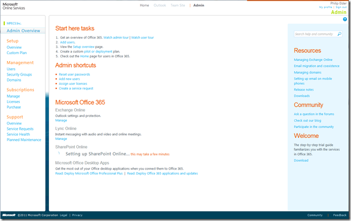This screenshot has width=351, height=221.
Task: Open Read: Deploy Office 365 applications and updates
Action: click(162, 173)
